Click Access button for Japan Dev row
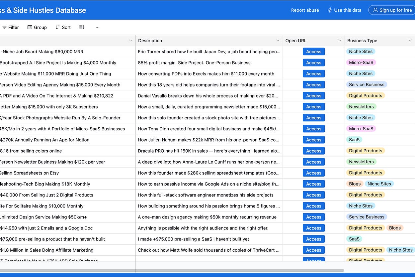 [x=314, y=52]
